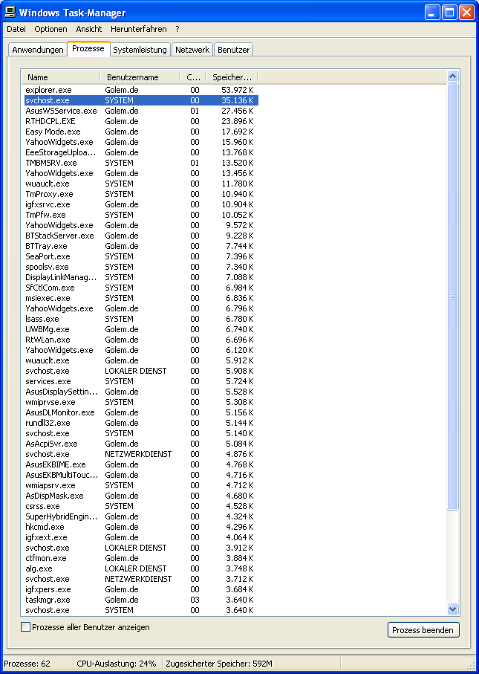Select the AsusWSService.exe process
479x674 pixels.
141,111
